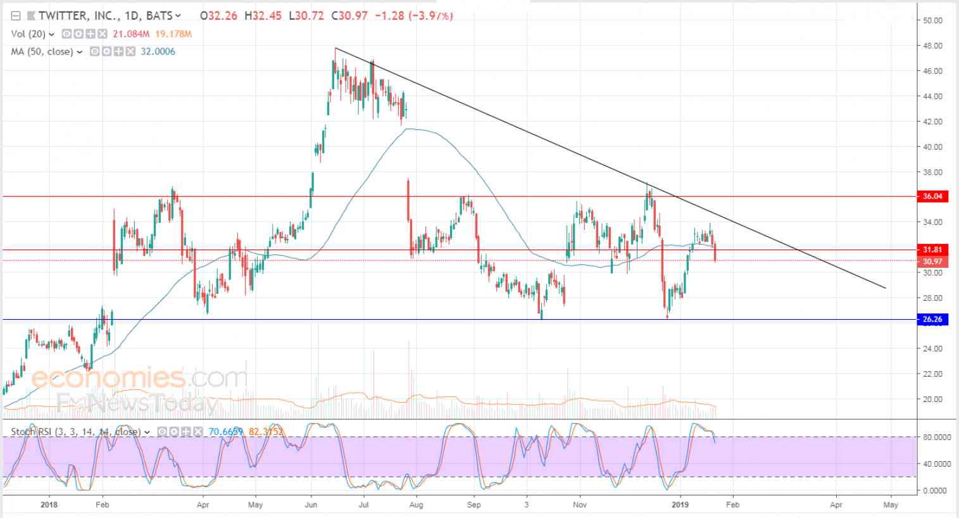Click the plus icon beside MA (50, close)
959x518 pixels.
[118, 52]
